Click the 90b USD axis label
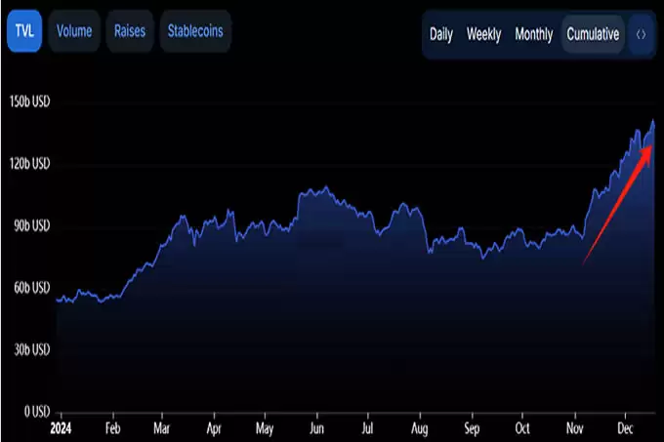 tap(32, 225)
